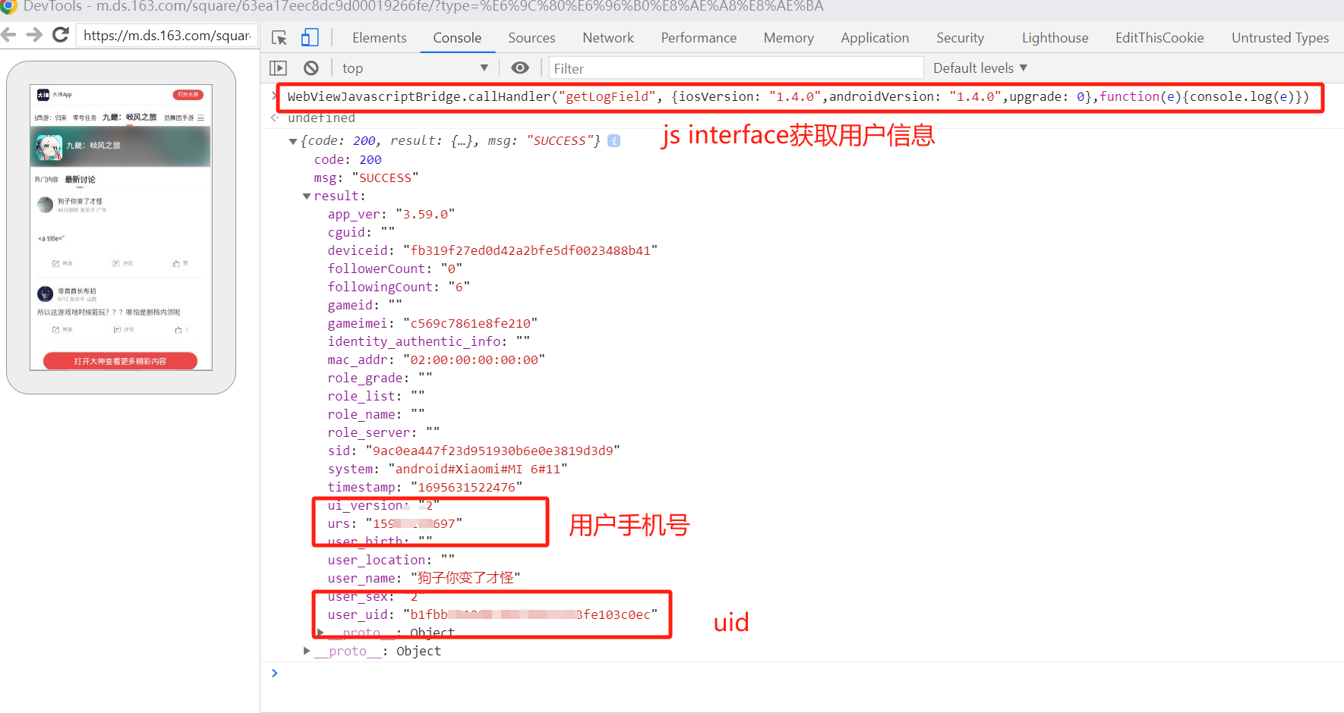Click the console Filter input field

point(736,68)
